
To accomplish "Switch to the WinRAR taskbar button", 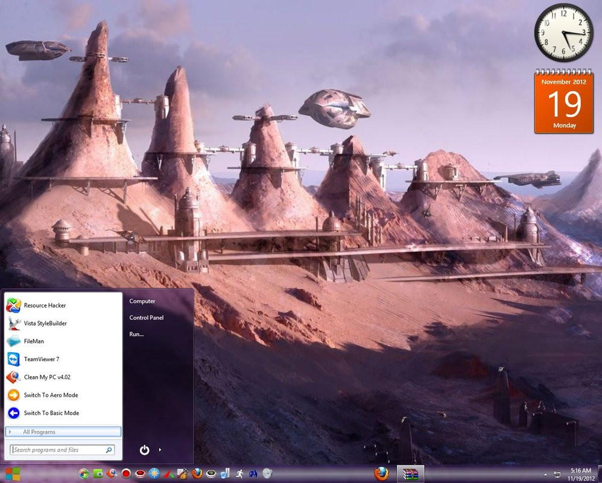I will tap(410, 474).
